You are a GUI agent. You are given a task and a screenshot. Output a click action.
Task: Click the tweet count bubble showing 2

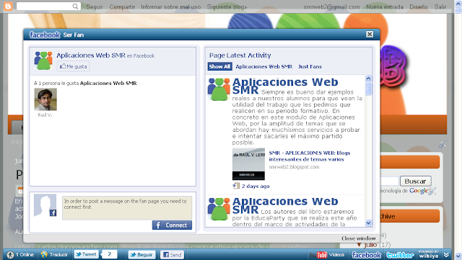[x=109, y=254]
